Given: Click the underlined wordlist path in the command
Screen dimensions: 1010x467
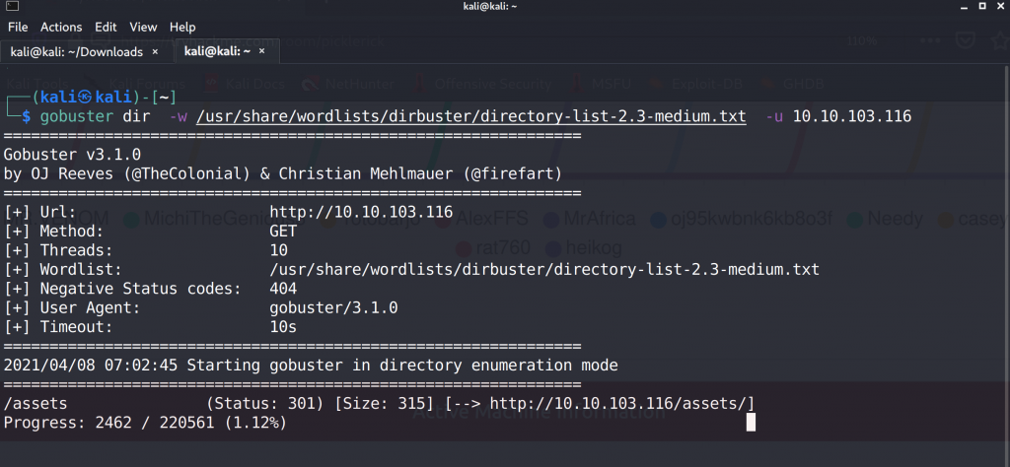Looking at the screenshot, I should click(470, 116).
